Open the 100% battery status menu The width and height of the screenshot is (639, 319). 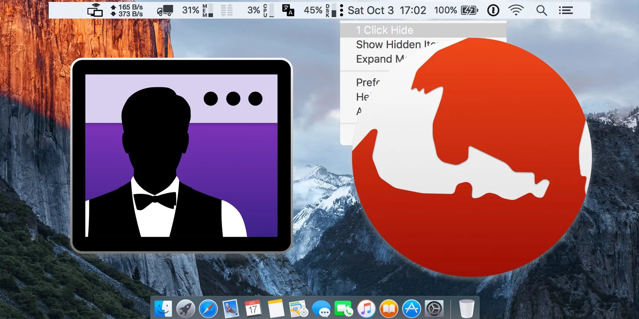point(456,10)
